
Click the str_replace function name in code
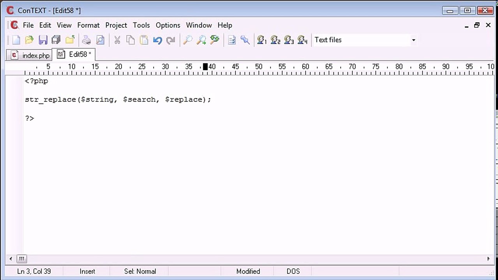coord(50,100)
